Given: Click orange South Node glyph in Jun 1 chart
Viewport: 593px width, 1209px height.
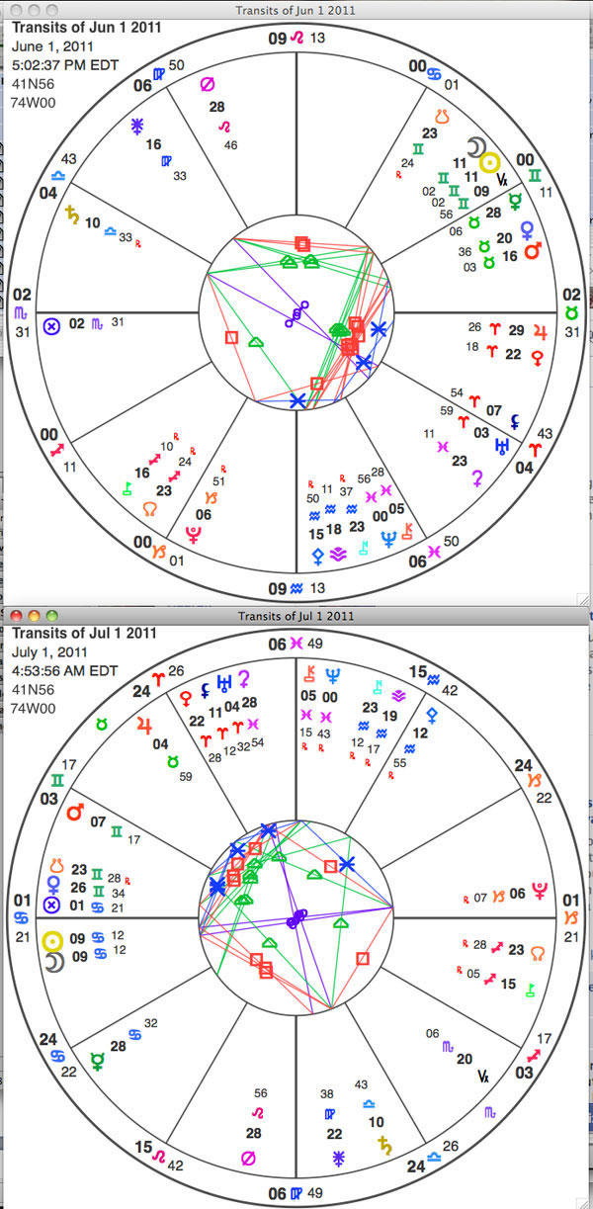Looking at the screenshot, I should click(x=444, y=117).
